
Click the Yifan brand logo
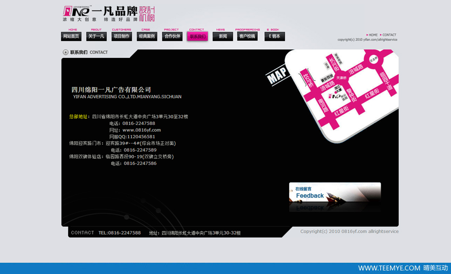[x=109, y=13]
